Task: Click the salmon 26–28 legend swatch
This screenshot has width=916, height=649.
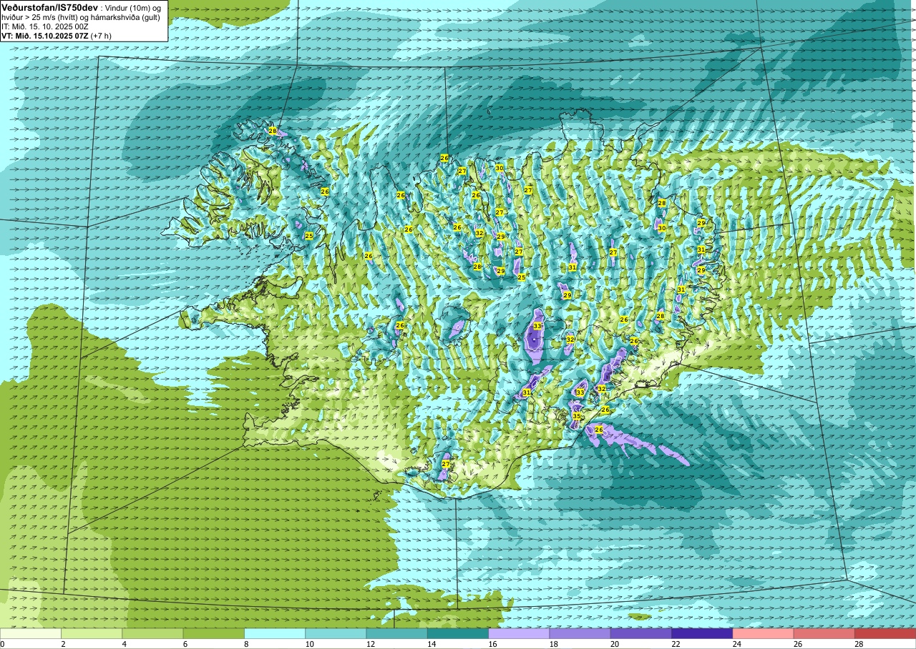Action: pyautogui.click(x=824, y=633)
